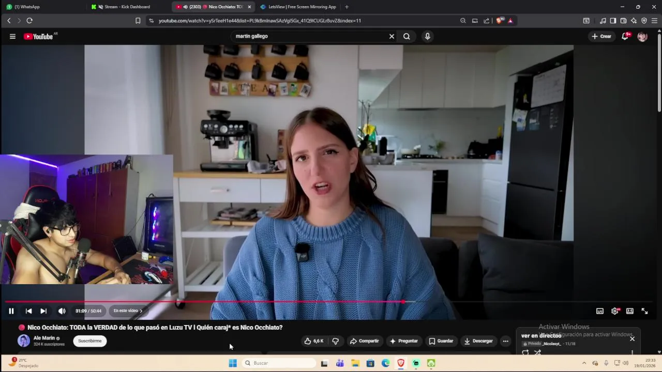The image size is (662, 372).
Task: Open the YouTube notifications bell
Action: coord(625,36)
